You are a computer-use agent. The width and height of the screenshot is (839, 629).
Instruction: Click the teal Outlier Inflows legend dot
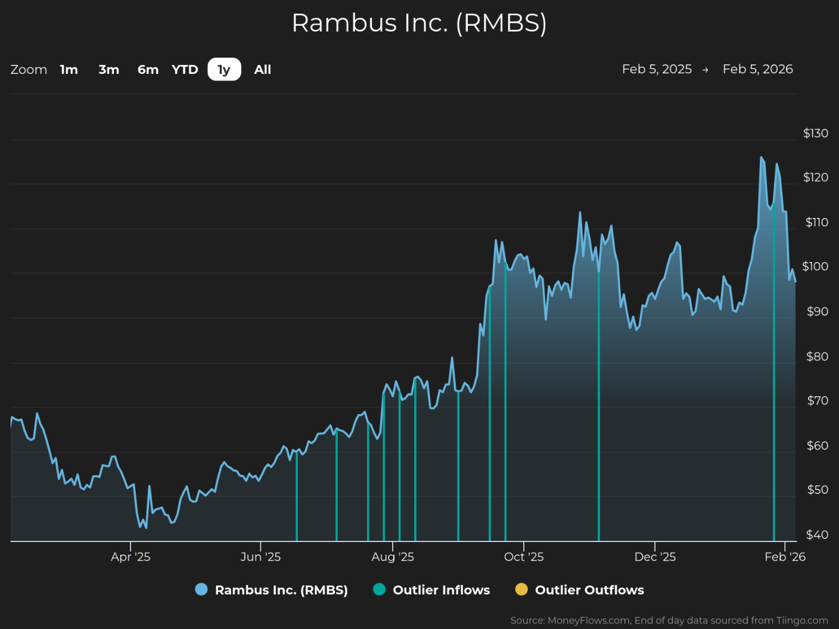[379, 590]
